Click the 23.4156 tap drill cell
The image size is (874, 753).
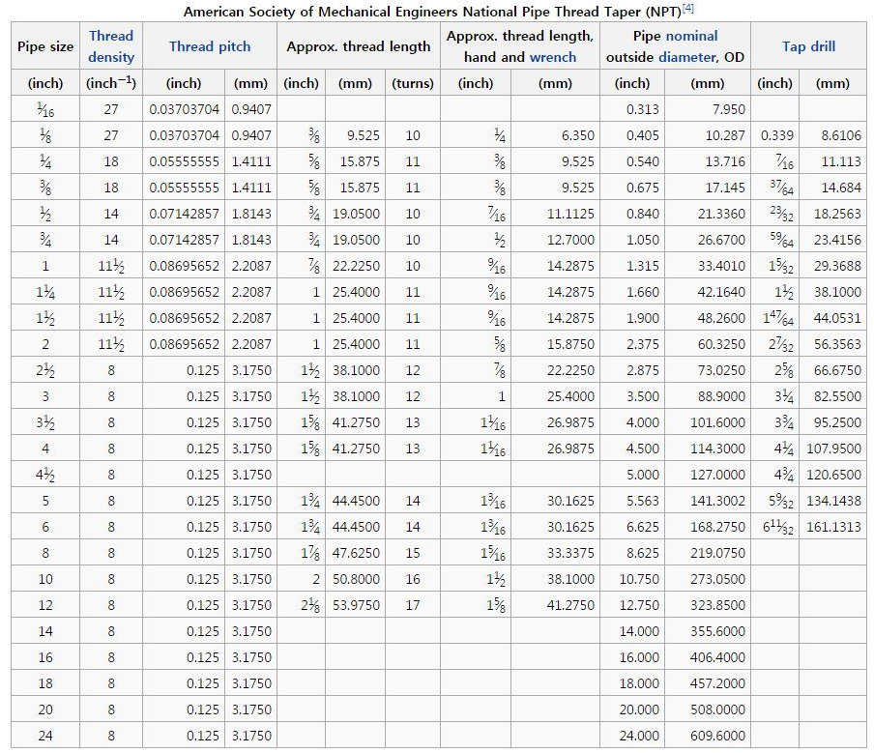pyautogui.click(x=832, y=240)
